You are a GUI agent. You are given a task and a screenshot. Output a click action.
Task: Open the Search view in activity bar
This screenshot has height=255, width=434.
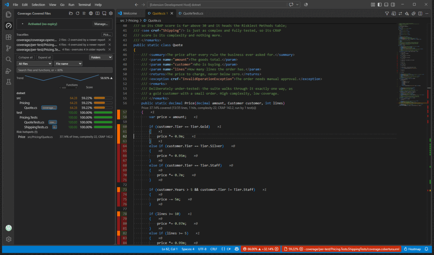point(9,59)
